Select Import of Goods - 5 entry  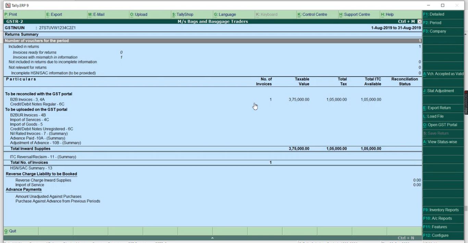click(x=26, y=124)
